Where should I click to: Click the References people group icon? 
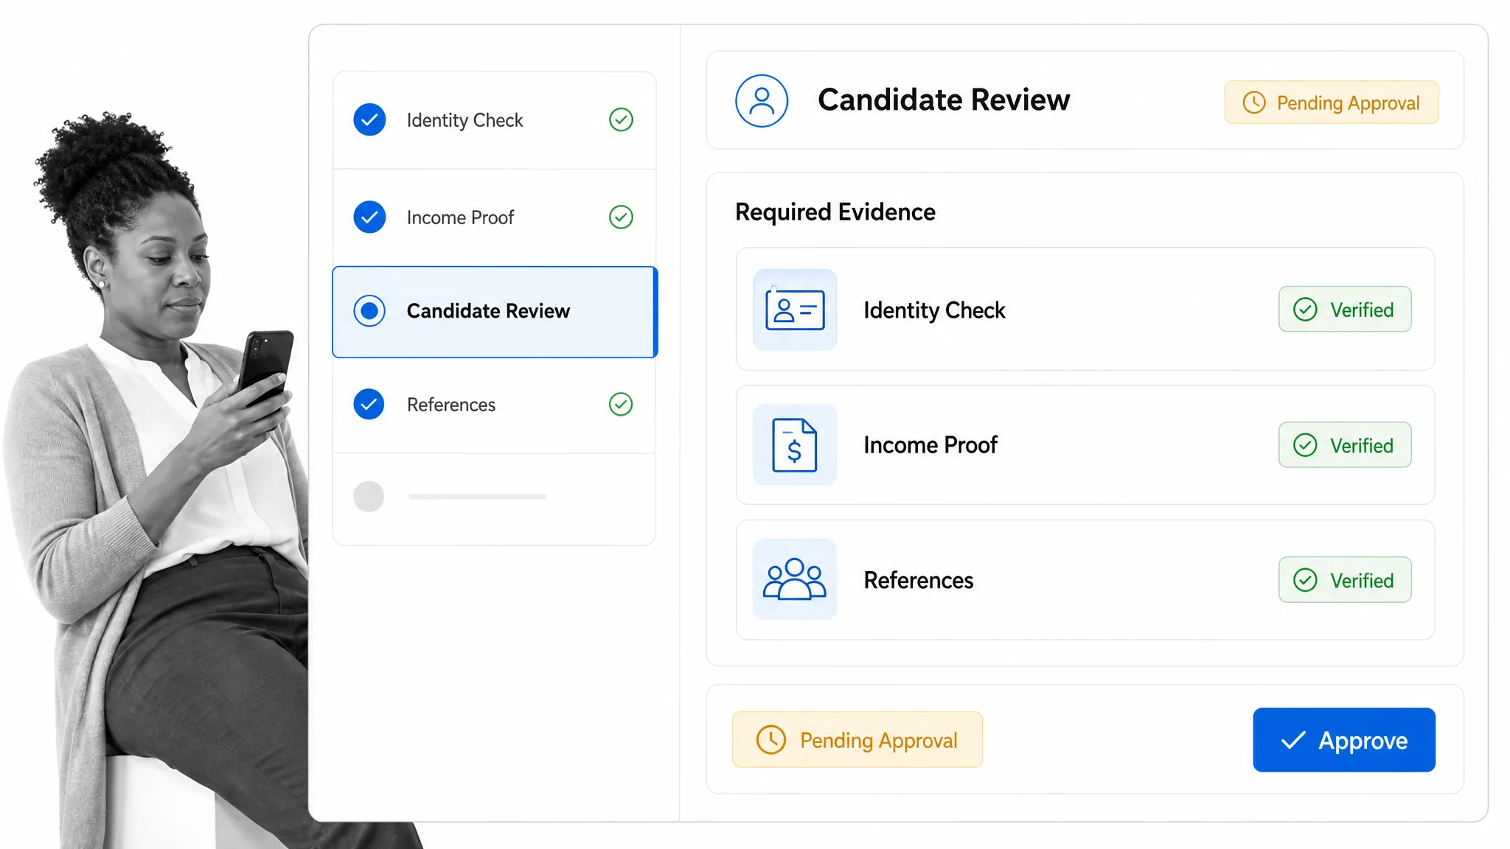click(x=795, y=579)
